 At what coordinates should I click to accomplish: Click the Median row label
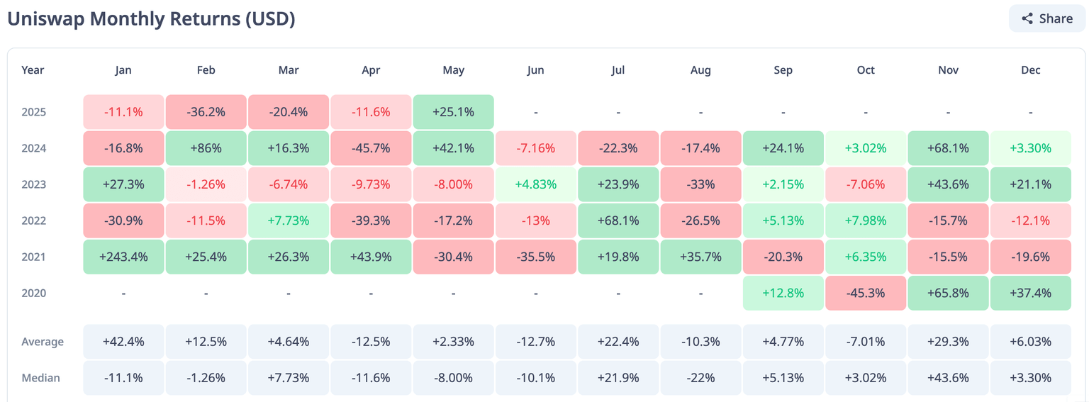(40, 378)
